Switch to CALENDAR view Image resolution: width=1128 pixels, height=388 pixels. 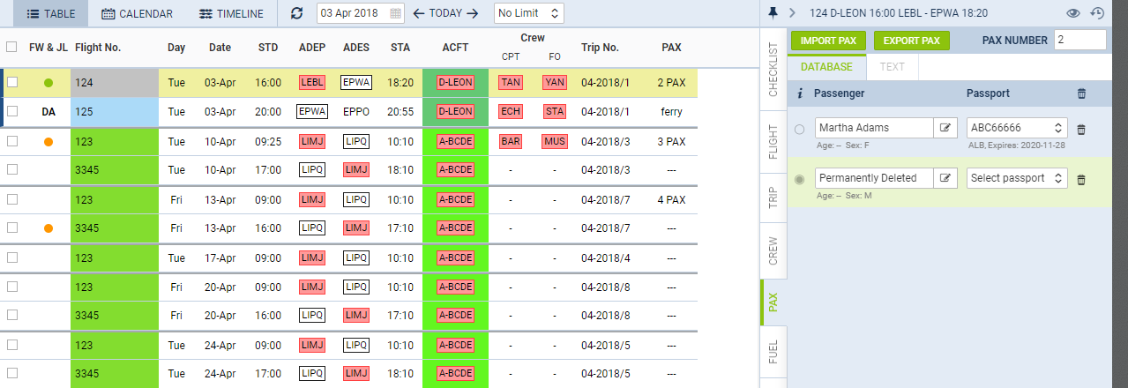(x=137, y=13)
